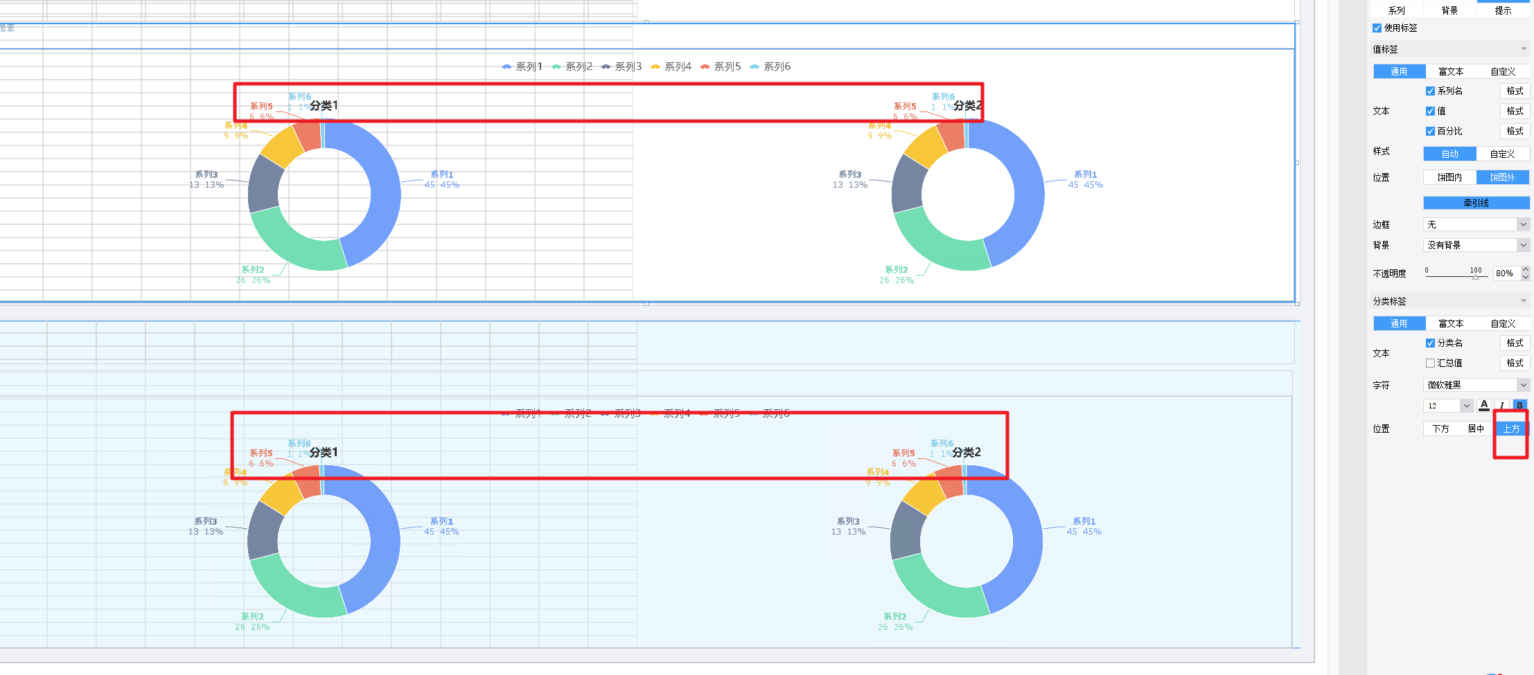This screenshot has width=1534, height=675.
Task: Click 格式 button for 汇总值
Action: pos(1515,363)
